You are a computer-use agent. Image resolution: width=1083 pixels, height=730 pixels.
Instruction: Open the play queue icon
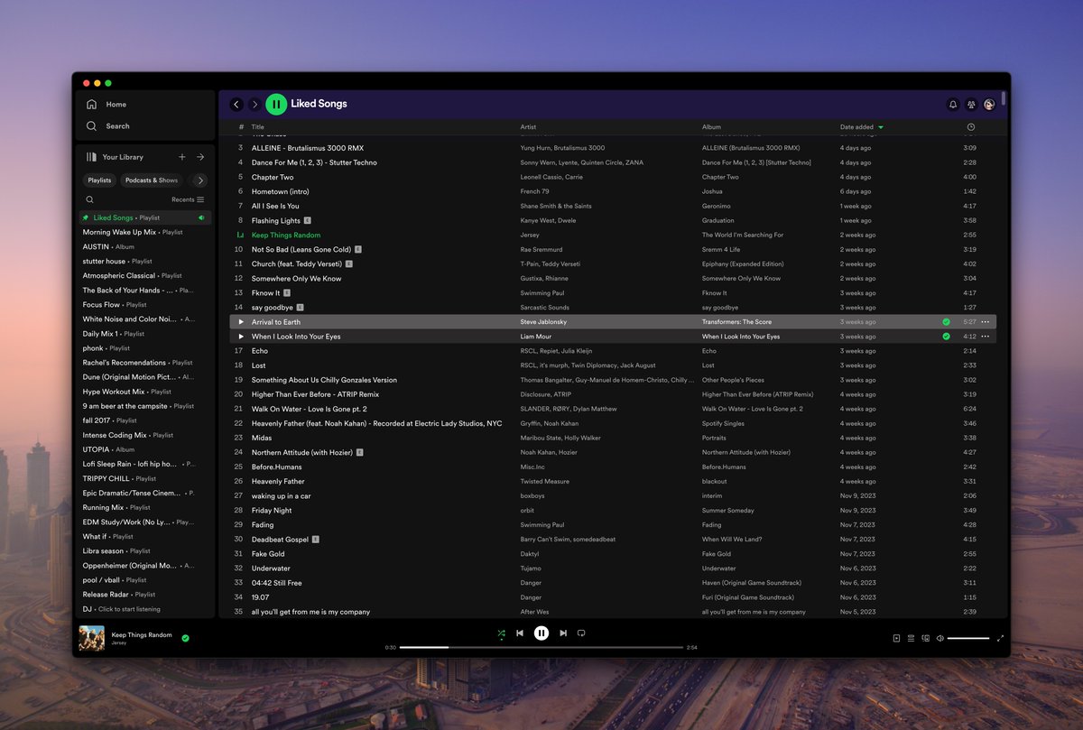[911, 638]
